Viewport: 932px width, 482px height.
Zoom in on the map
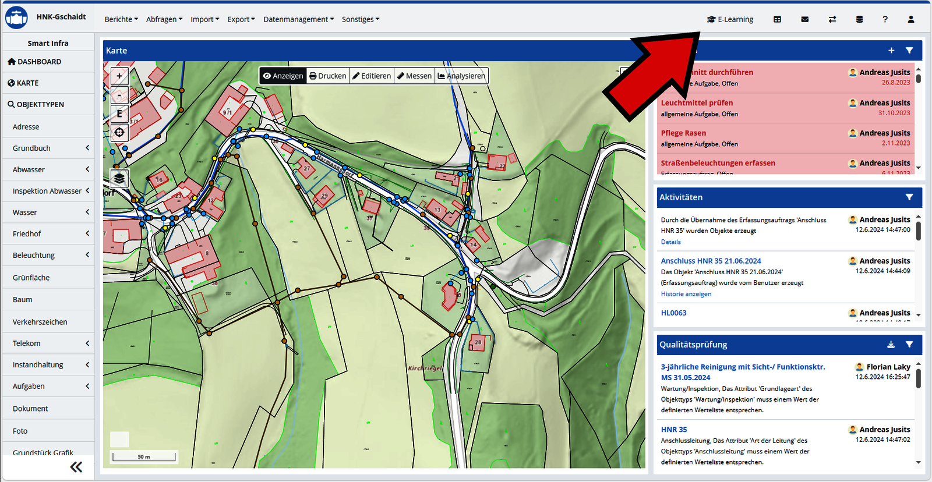pyautogui.click(x=119, y=76)
